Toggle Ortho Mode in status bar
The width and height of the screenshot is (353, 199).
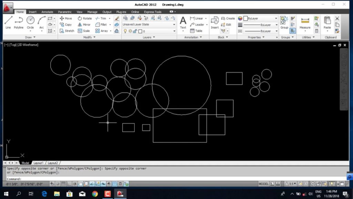tap(69, 184)
